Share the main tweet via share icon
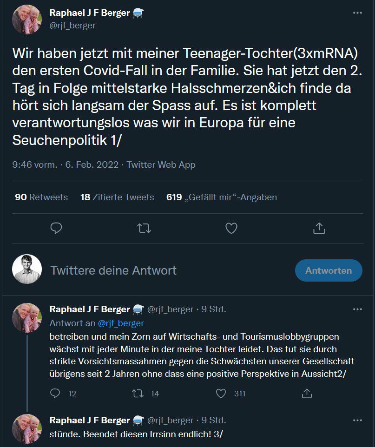The height and width of the screenshot is (447, 375). click(x=319, y=228)
